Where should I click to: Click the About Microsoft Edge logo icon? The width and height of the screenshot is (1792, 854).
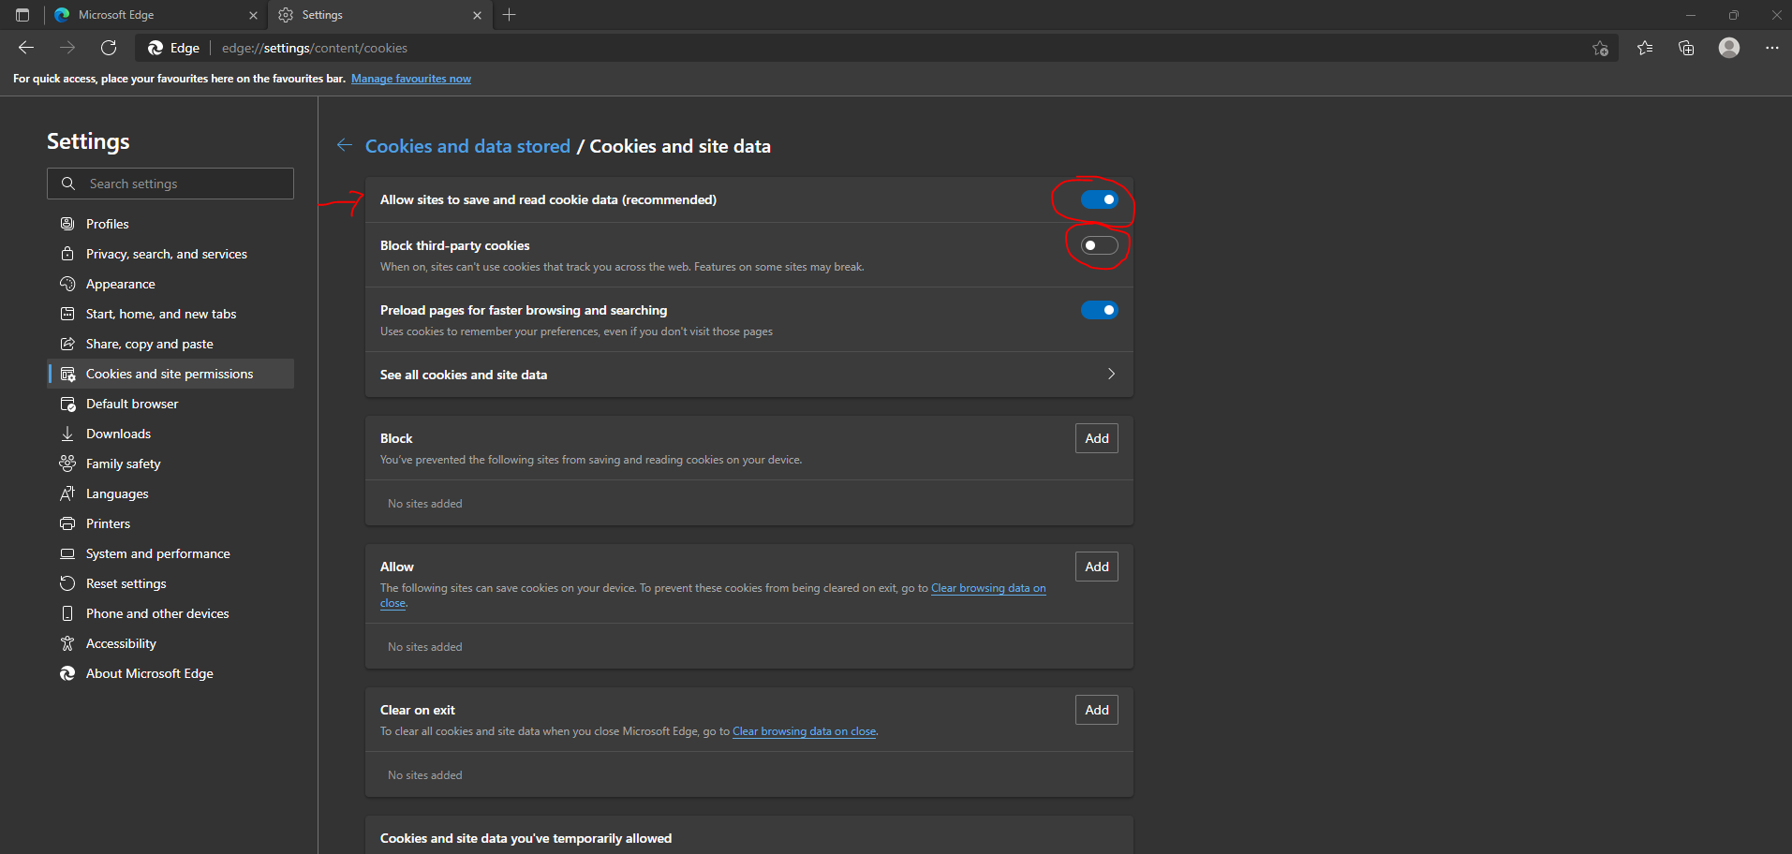67,673
